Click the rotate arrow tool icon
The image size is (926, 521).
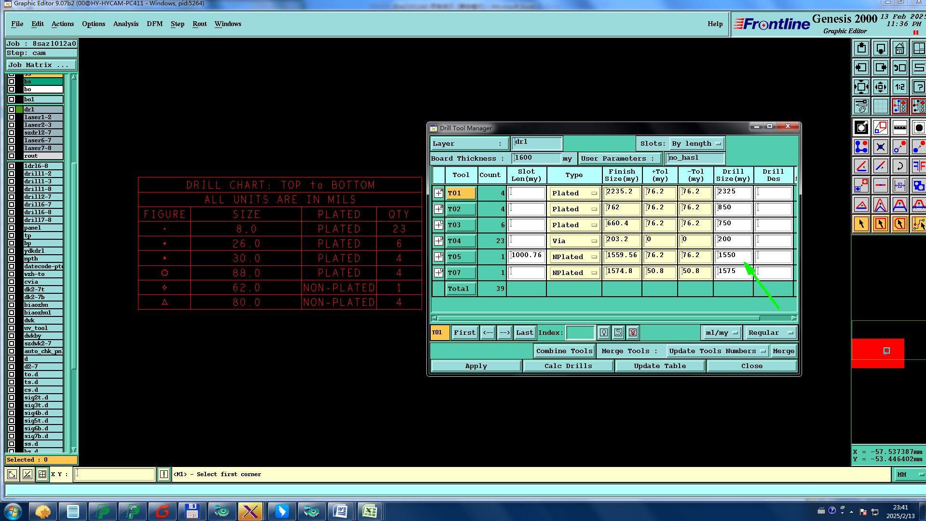pos(899,166)
